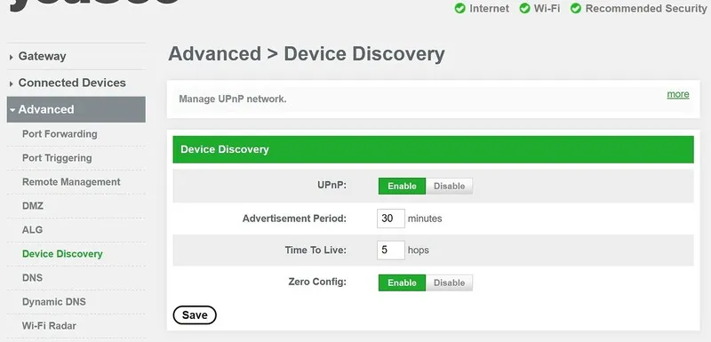Click the Time To Live hops field
The width and height of the screenshot is (711, 342).
click(391, 250)
